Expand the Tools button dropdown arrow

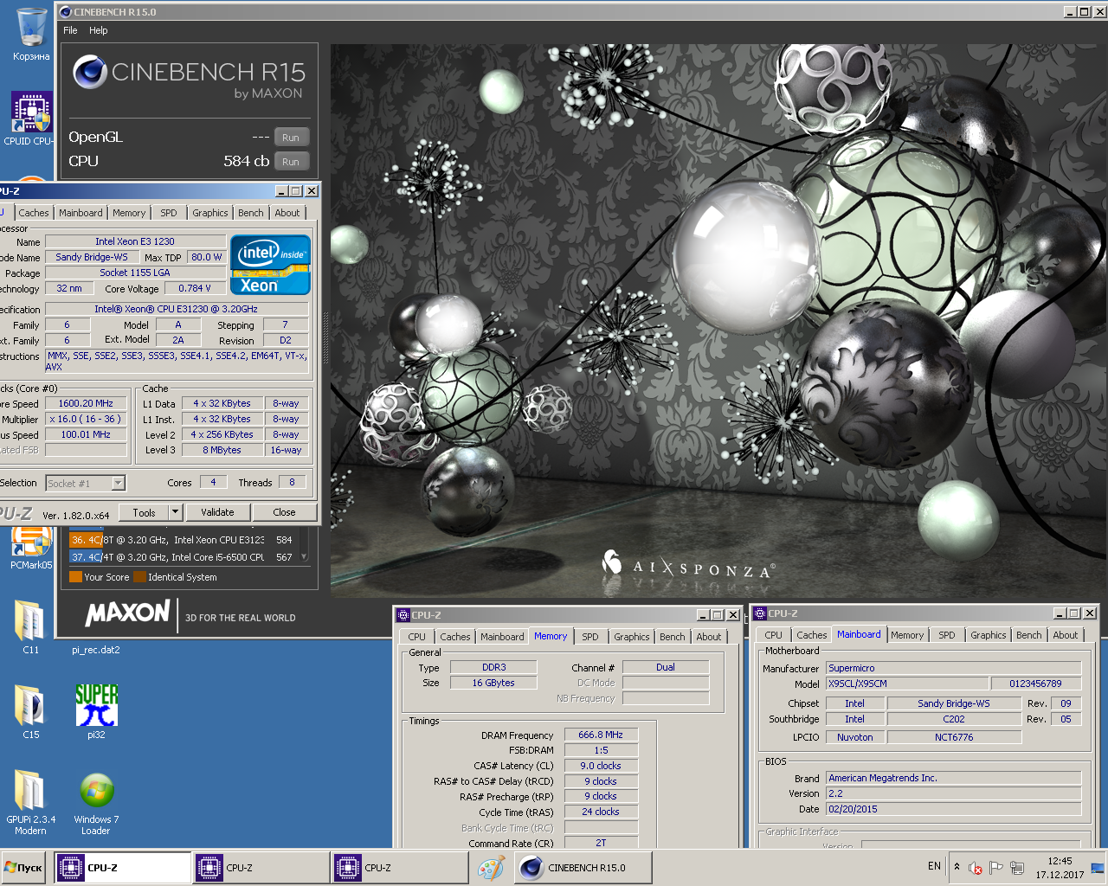click(x=175, y=512)
